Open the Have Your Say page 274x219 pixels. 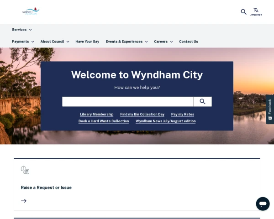87,42
